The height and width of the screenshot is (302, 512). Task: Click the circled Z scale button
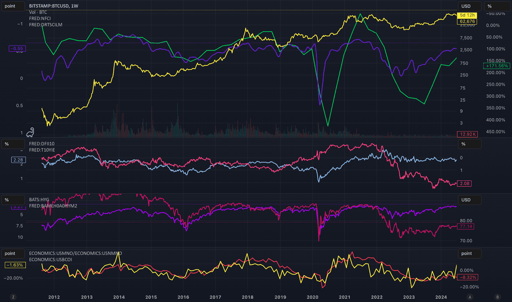click(x=13, y=297)
